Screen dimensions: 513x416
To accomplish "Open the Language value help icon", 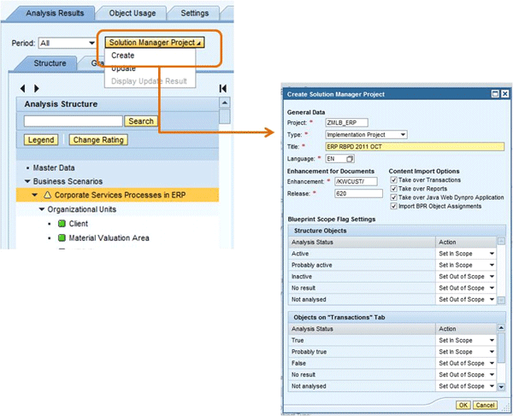I will pos(351,159).
